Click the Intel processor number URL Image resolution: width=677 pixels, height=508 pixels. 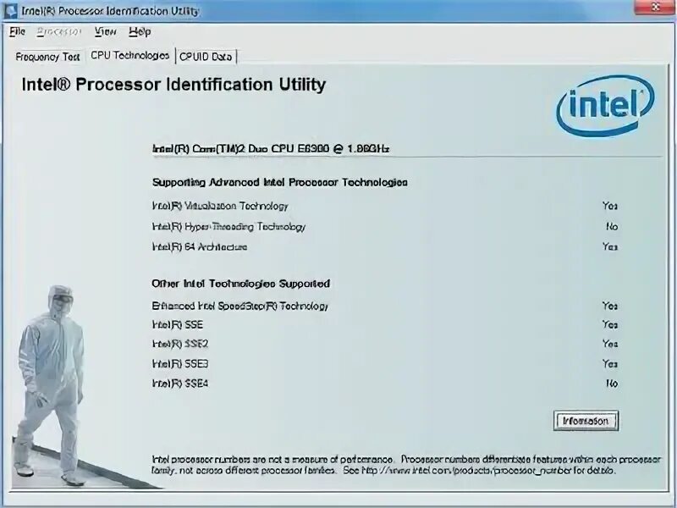(x=466, y=471)
